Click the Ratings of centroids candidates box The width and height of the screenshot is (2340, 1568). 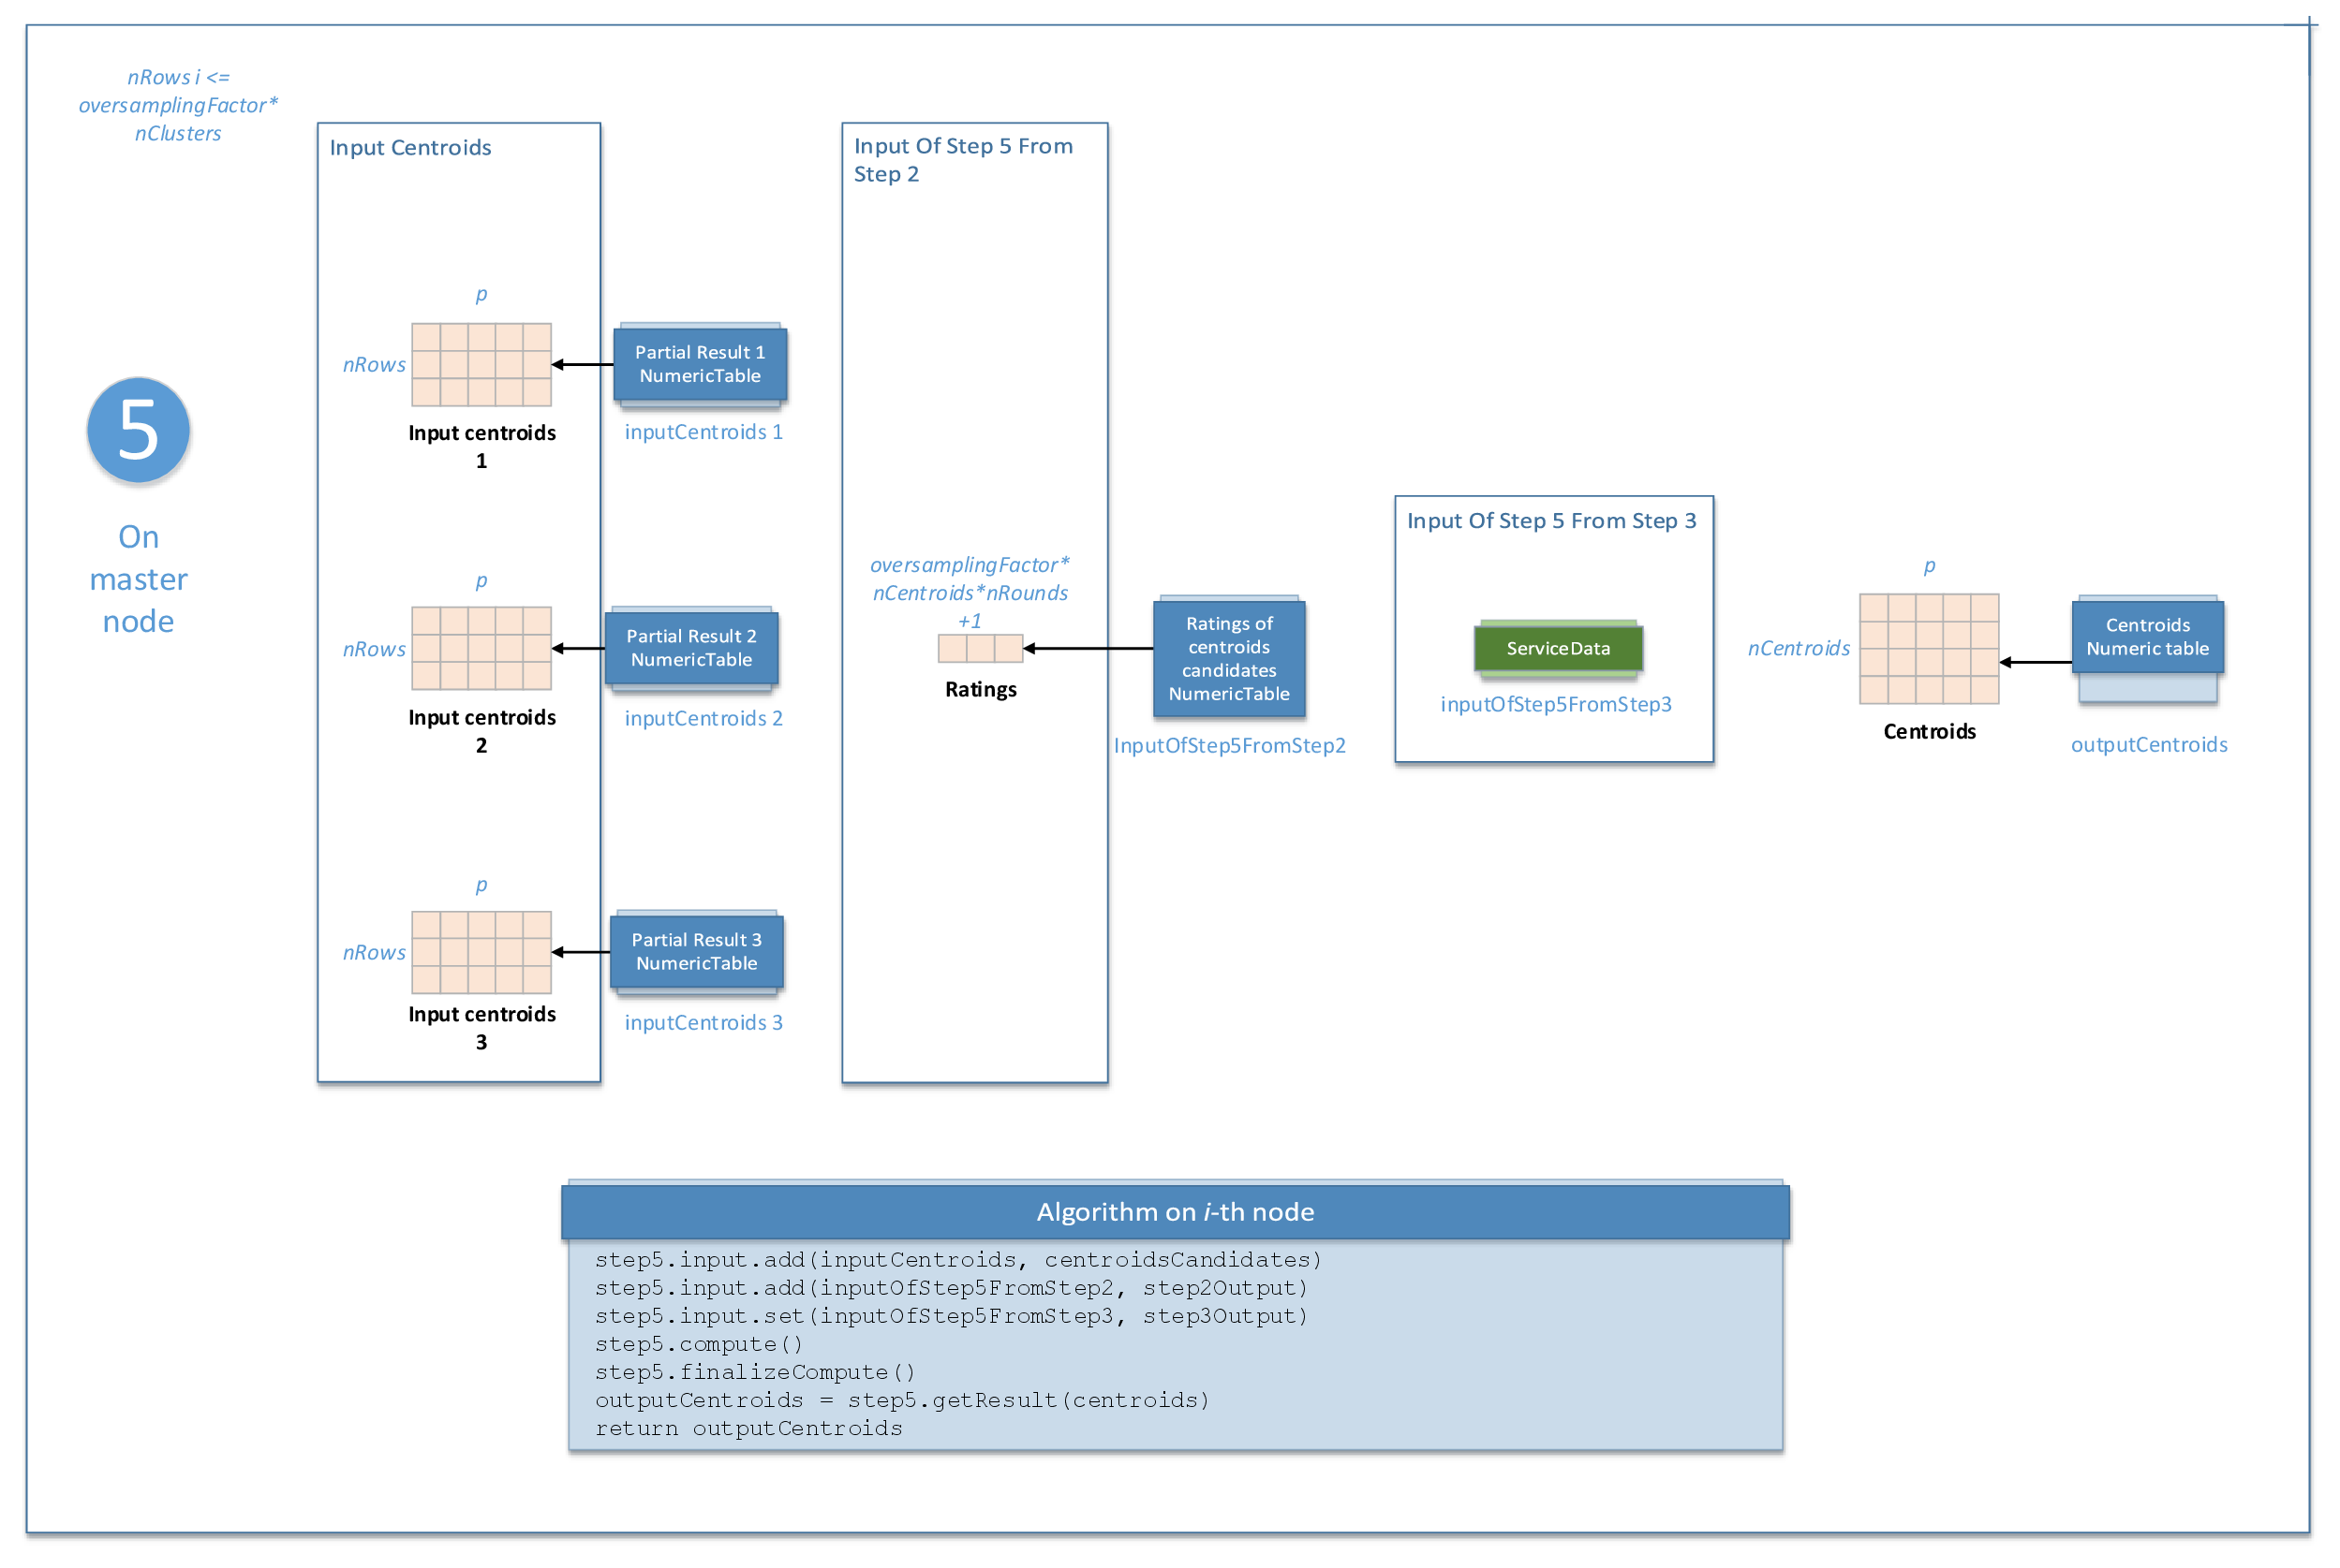click(1228, 658)
